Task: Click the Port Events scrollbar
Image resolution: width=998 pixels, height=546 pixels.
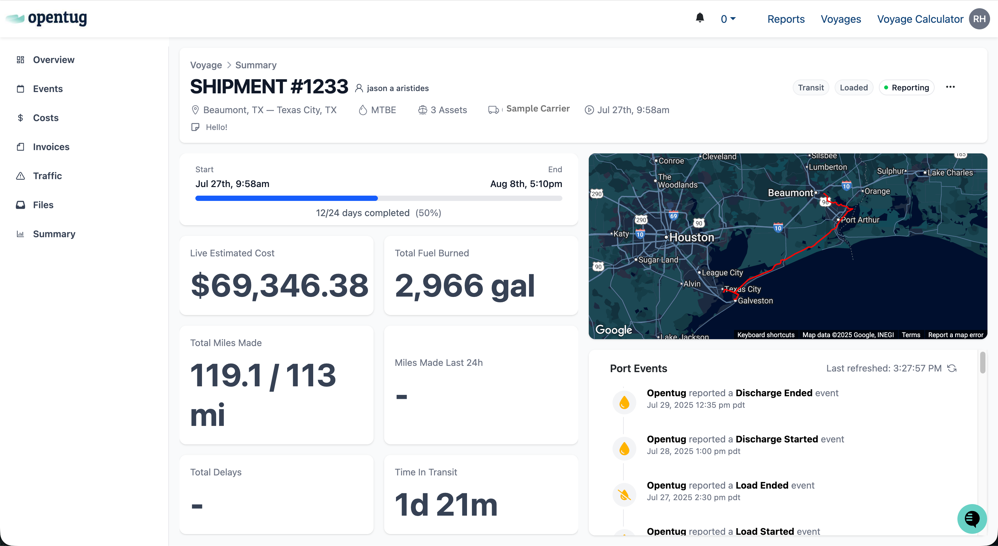Action: [982, 363]
